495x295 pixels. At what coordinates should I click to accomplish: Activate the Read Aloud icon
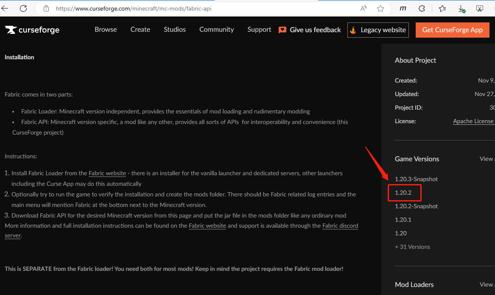pyautogui.click(x=364, y=8)
